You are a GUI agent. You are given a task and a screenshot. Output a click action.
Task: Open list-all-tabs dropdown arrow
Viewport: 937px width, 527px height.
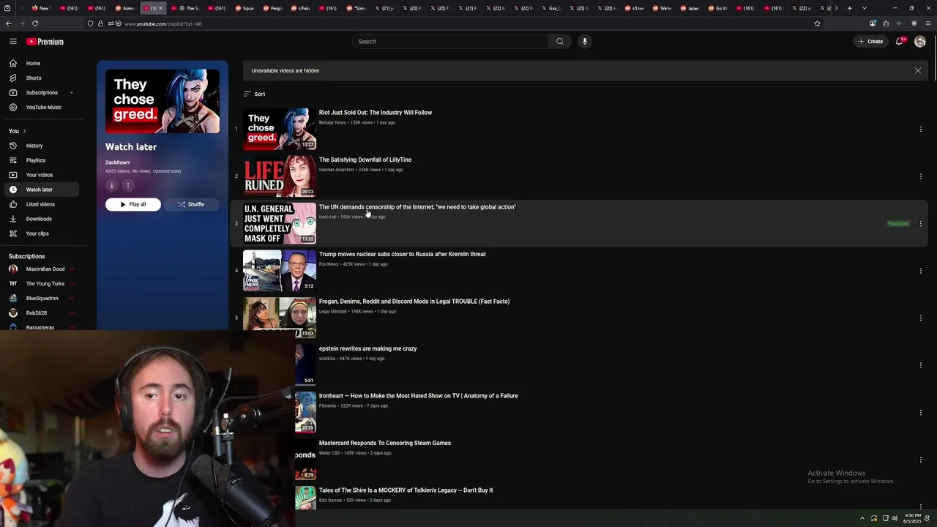click(x=865, y=8)
